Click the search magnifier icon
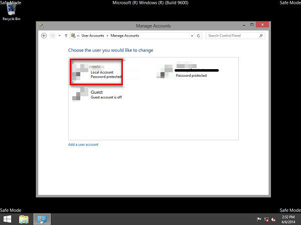 pyautogui.click(x=261, y=36)
